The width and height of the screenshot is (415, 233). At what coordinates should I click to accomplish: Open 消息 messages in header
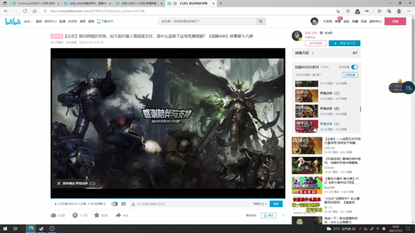pyautogui.click(x=338, y=21)
